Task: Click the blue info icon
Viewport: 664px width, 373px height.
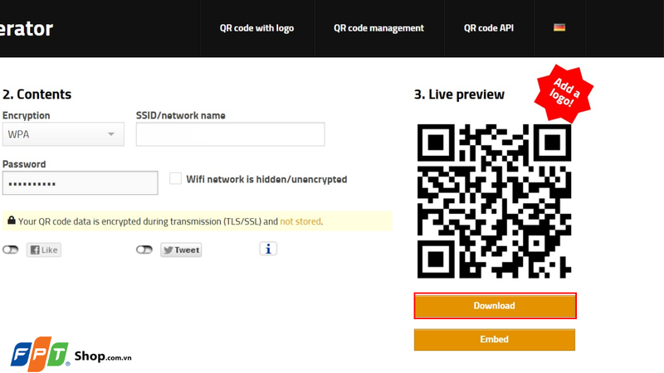Action: 268,249
